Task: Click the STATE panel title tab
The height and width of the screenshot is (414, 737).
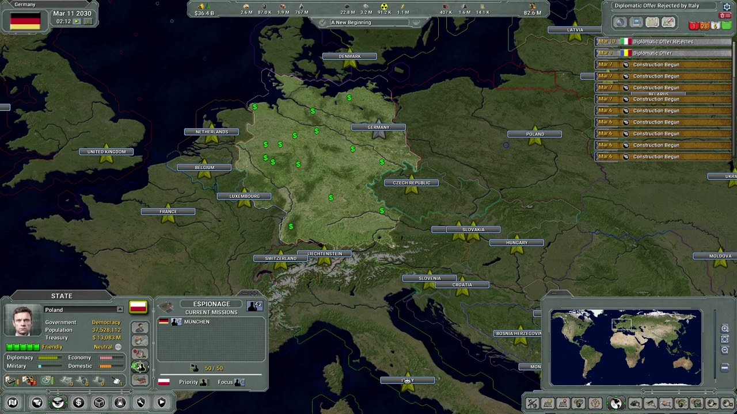Action: click(x=62, y=296)
